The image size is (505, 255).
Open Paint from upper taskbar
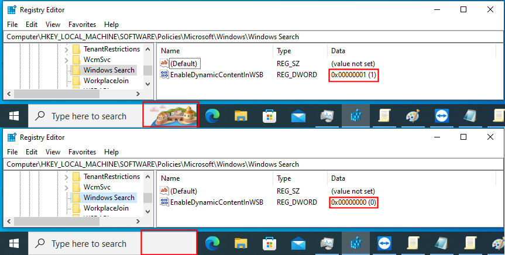(x=413, y=116)
